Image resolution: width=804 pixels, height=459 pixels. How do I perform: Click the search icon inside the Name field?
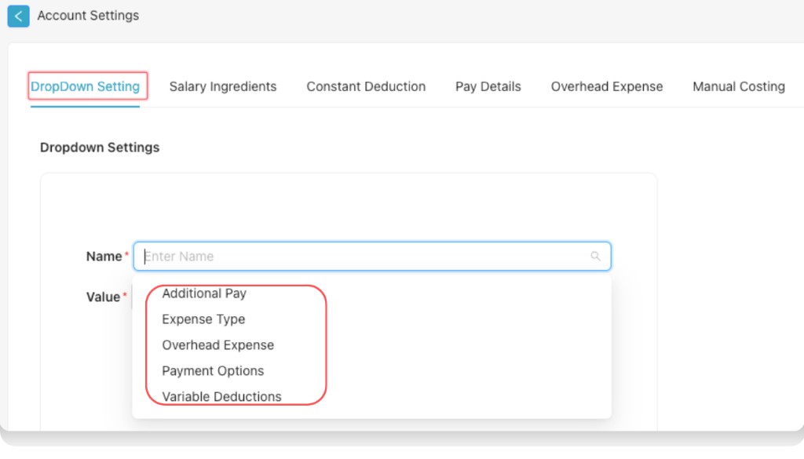point(595,256)
